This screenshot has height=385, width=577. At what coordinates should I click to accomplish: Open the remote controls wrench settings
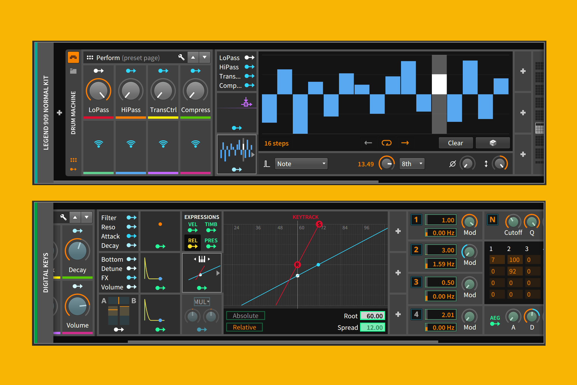coord(181,57)
